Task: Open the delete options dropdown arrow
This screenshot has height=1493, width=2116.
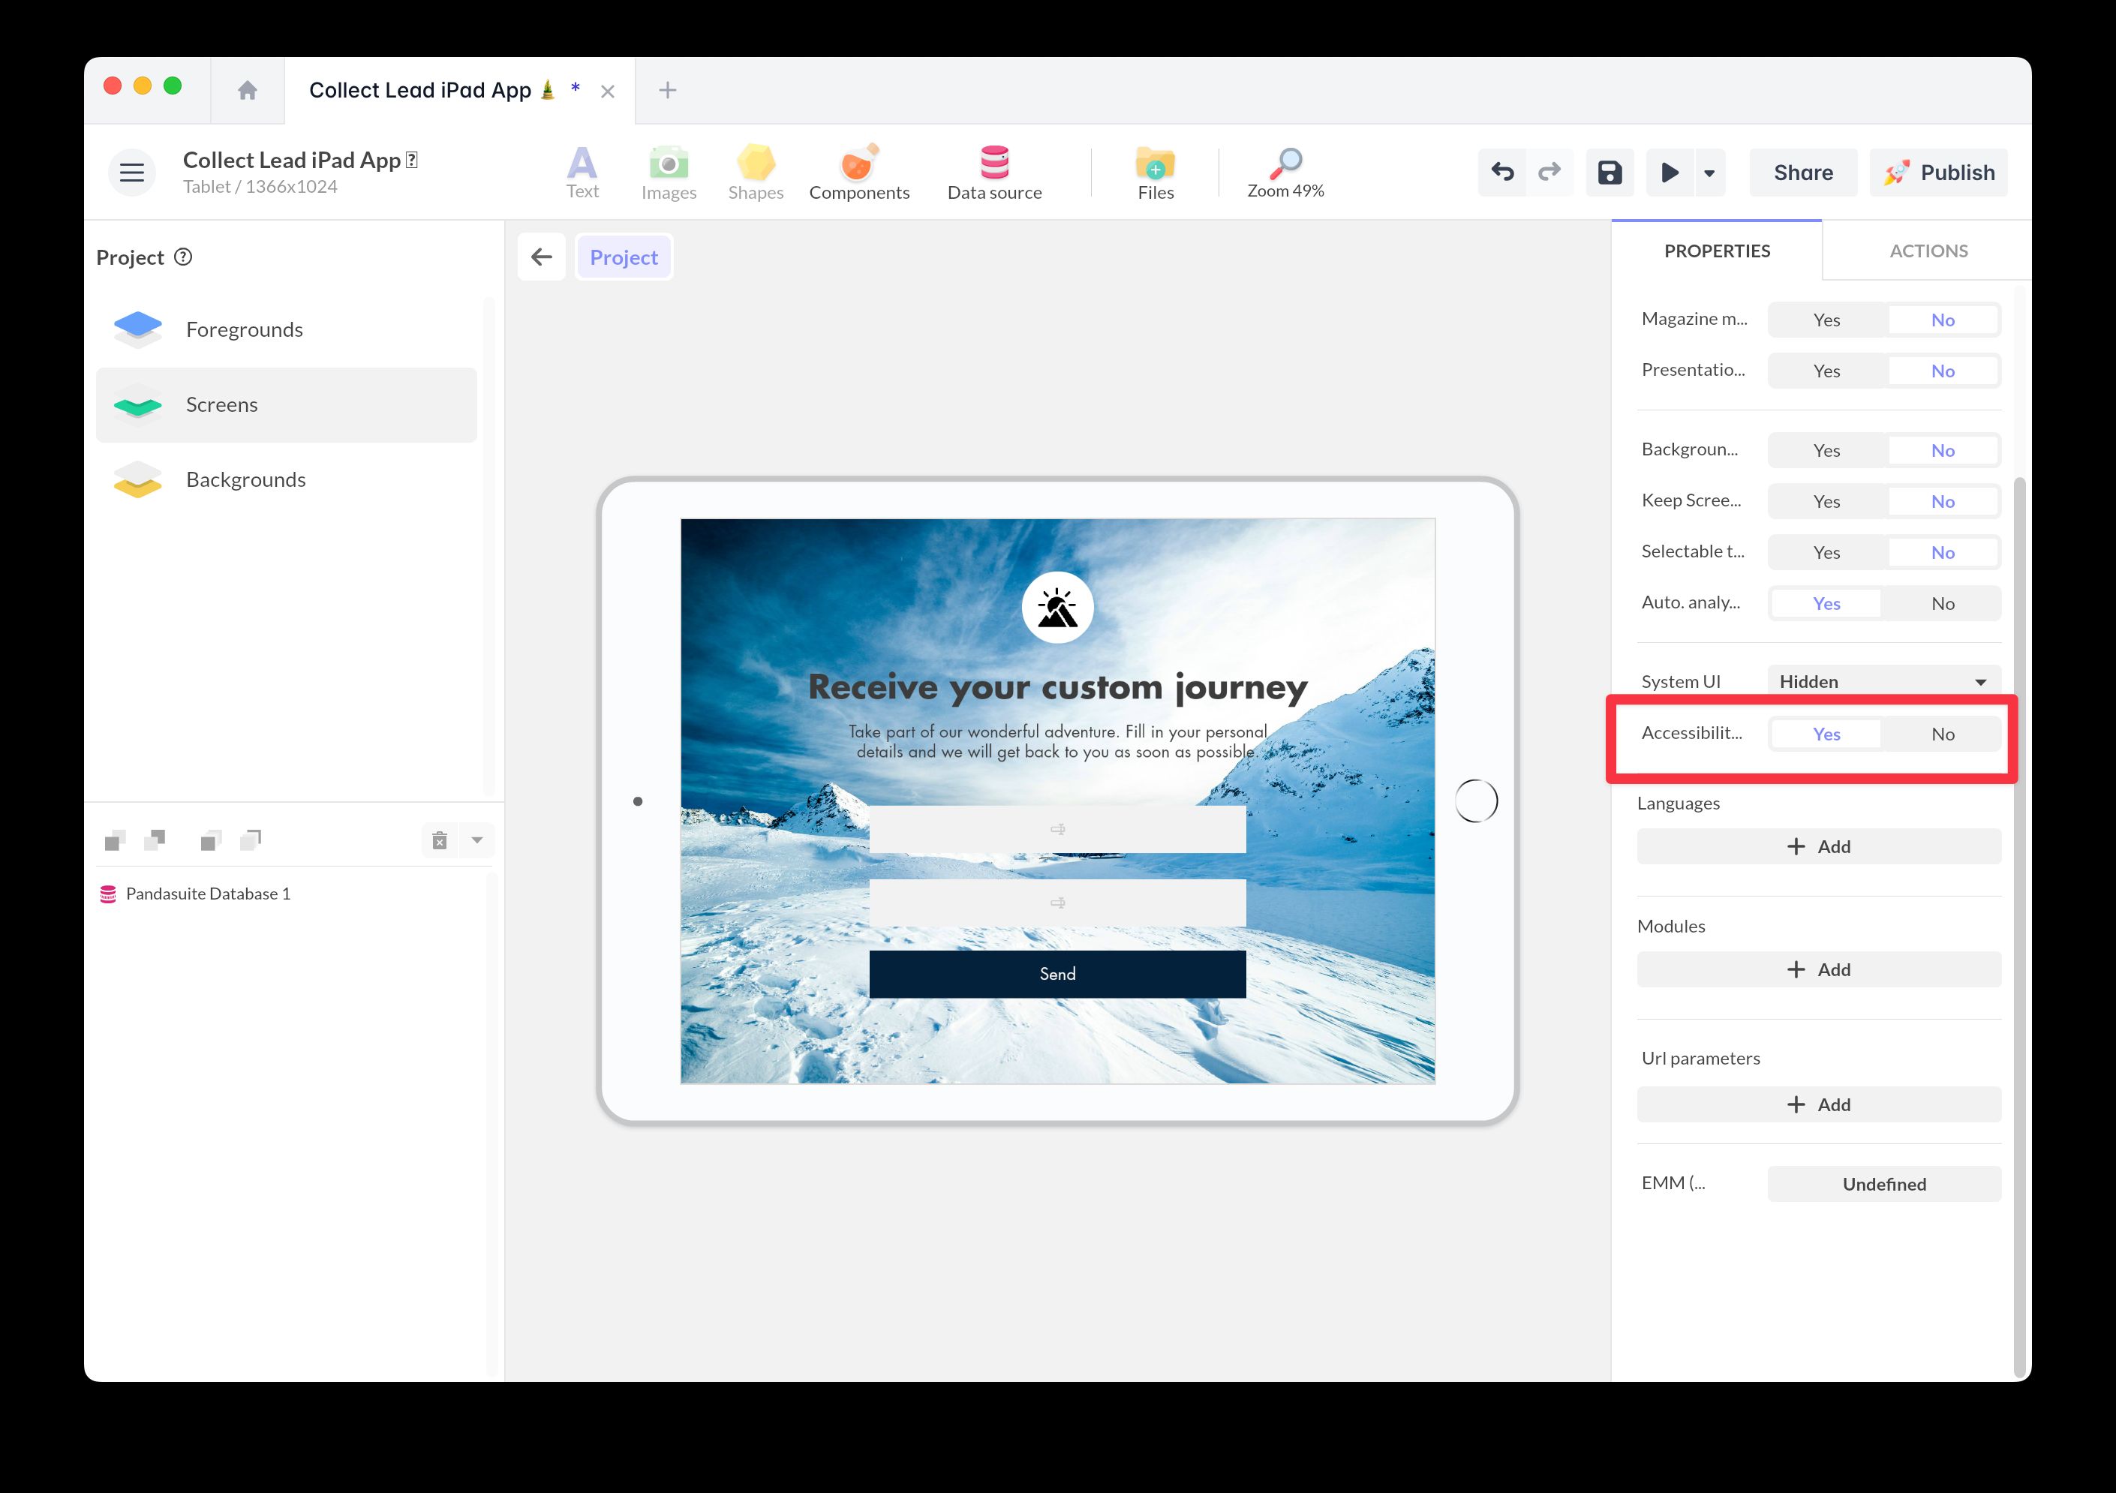Action: click(477, 840)
